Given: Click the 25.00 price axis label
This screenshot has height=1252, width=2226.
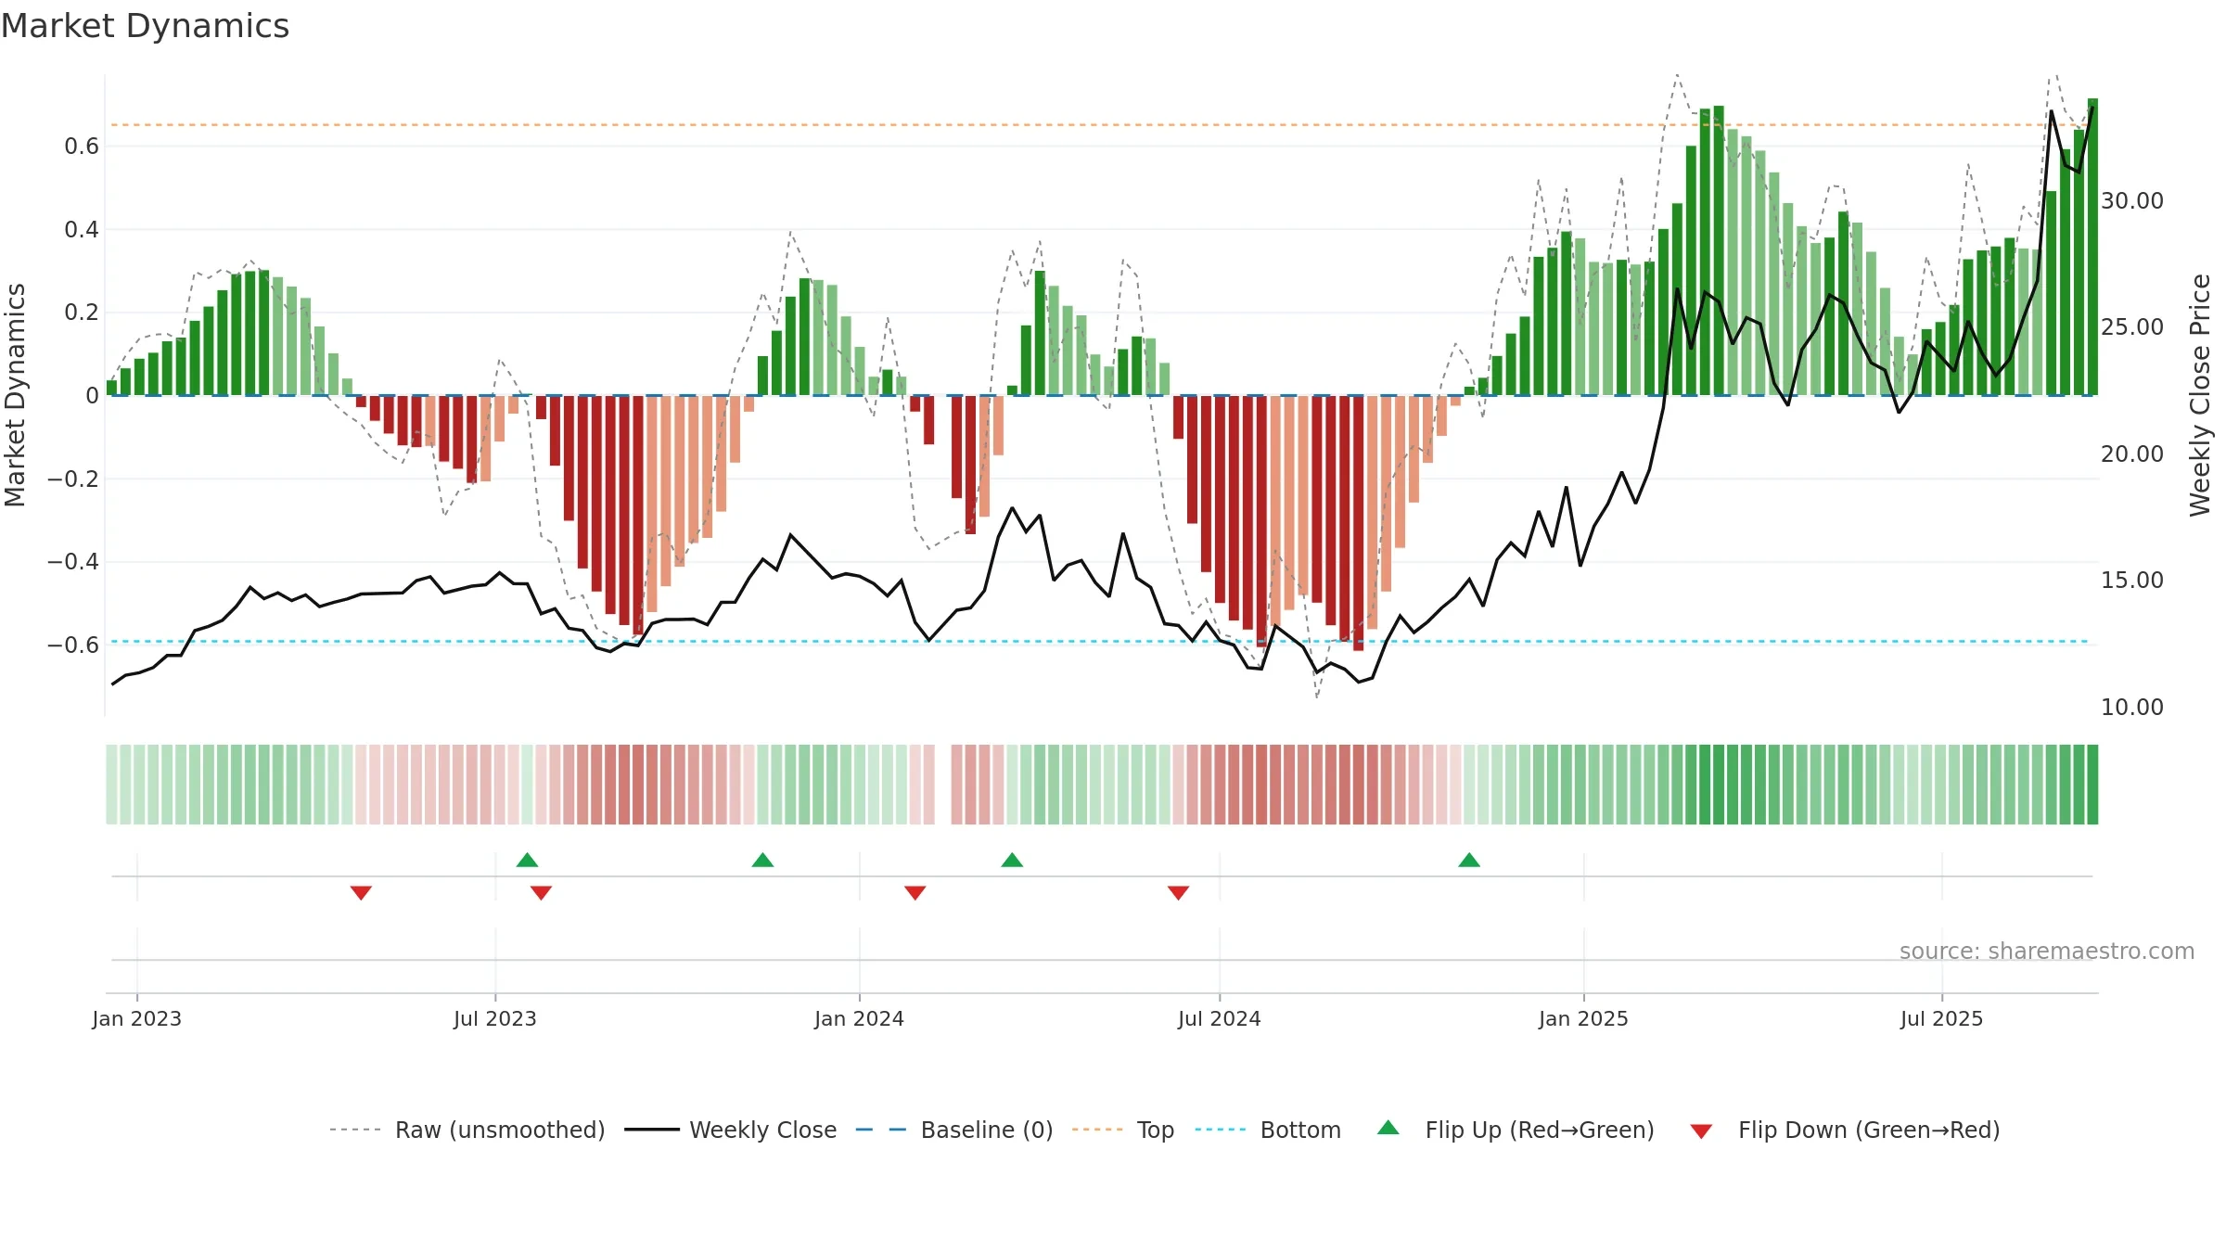Looking at the screenshot, I should (x=2132, y=327).
